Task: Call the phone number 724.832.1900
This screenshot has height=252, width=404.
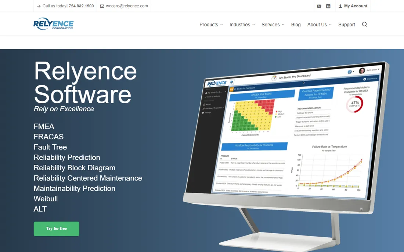Action: [81, 6]
